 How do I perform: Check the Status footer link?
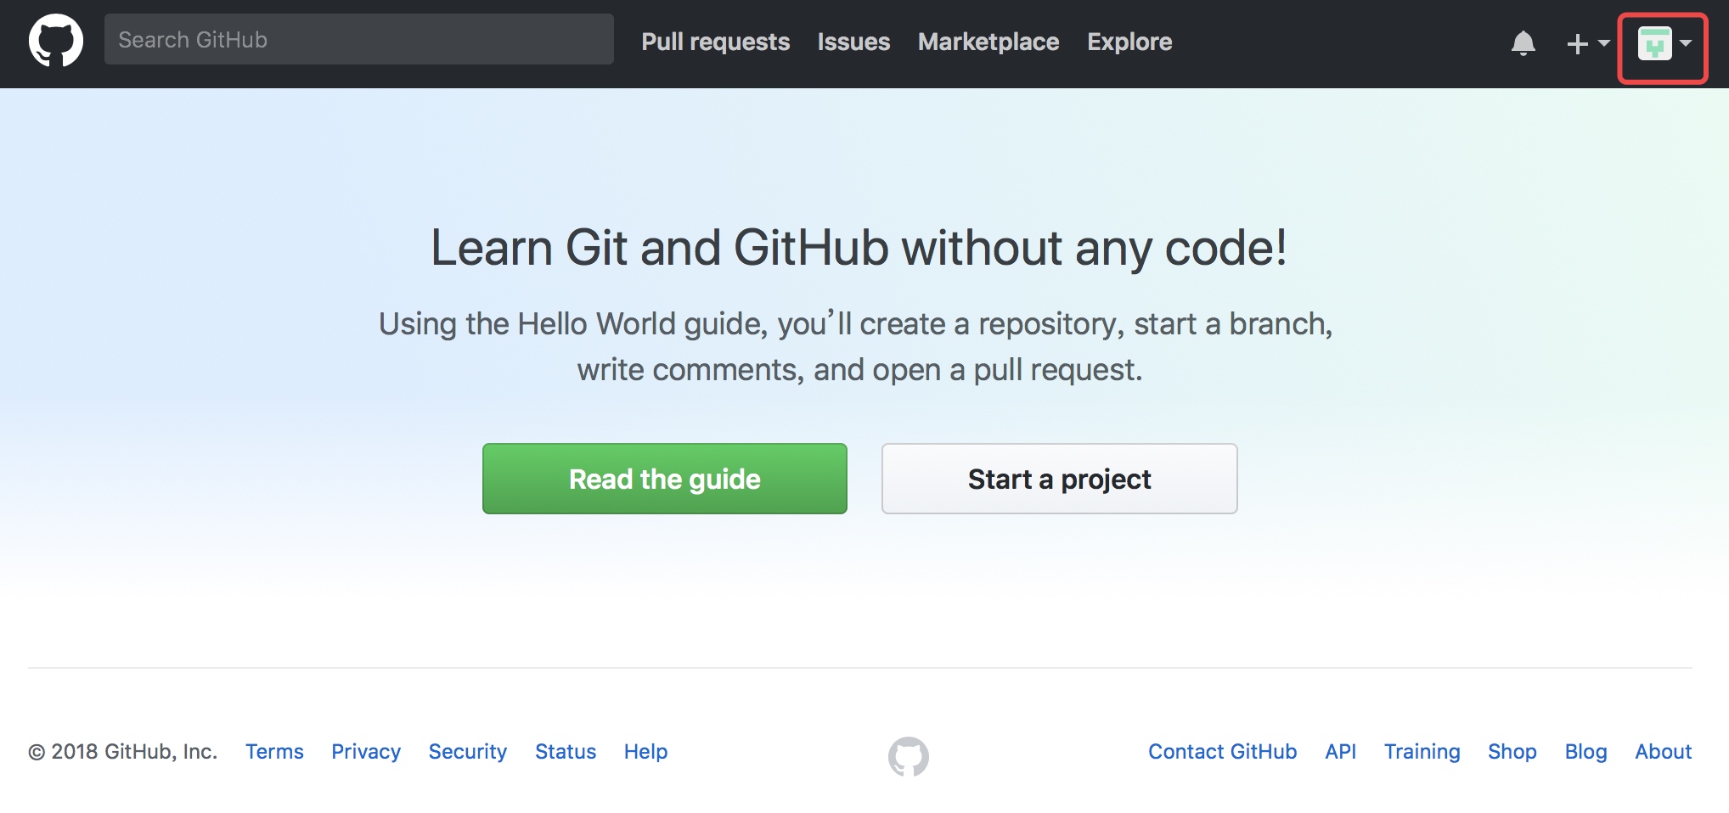[566, 751]
